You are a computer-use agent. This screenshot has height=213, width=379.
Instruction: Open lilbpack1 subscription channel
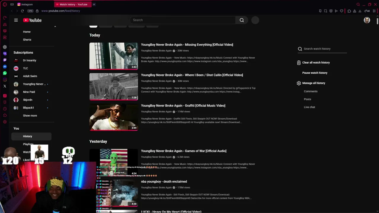[31, 108]
